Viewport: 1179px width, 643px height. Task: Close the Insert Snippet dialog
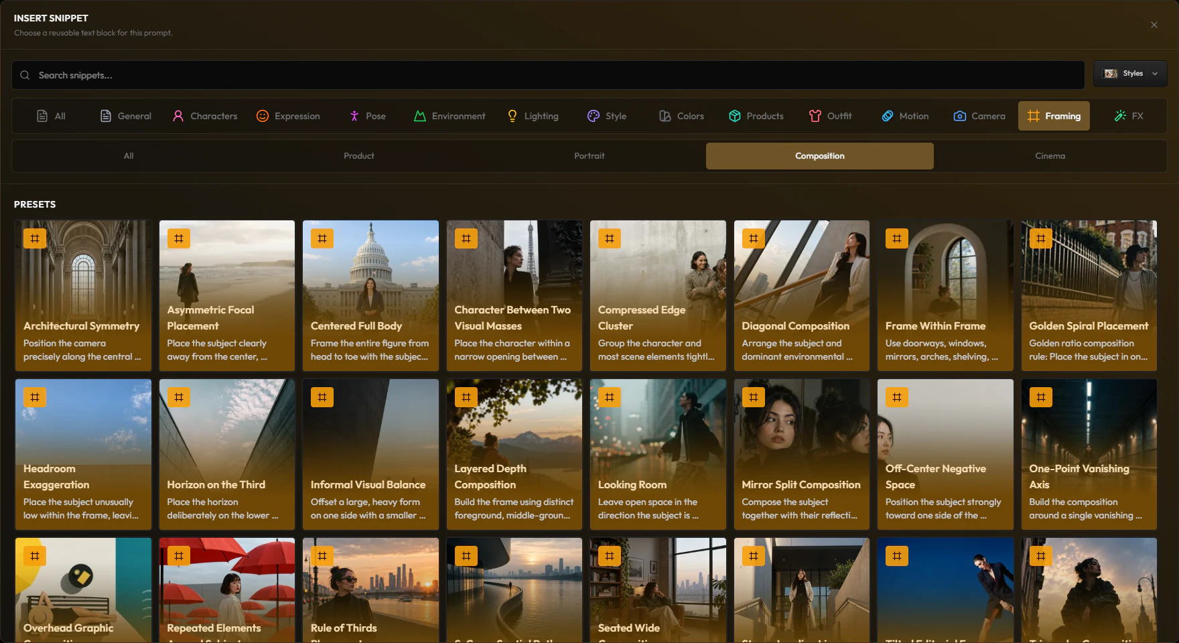[1154, 25]
